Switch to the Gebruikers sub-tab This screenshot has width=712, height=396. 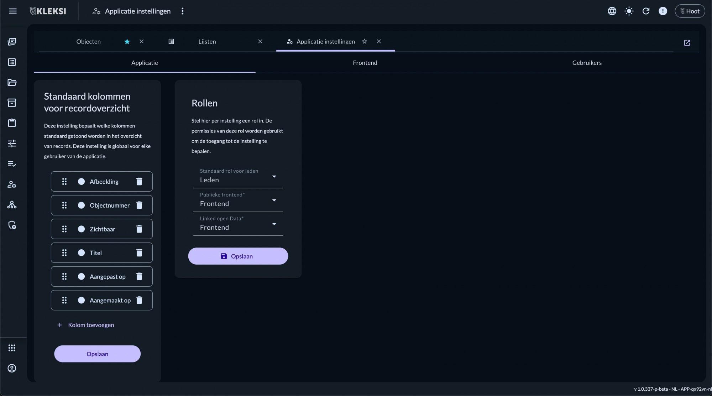tap(587, 63)
